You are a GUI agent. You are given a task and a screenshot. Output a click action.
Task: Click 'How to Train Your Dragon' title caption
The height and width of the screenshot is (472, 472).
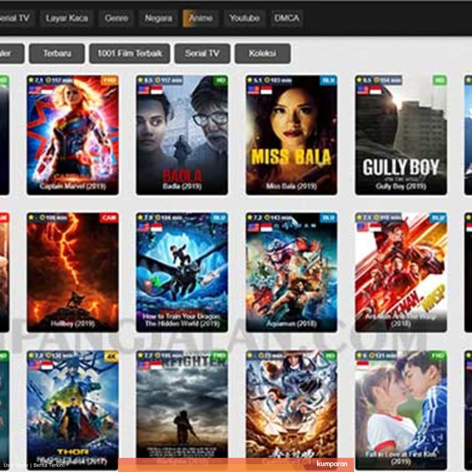[x=182, y=320]
